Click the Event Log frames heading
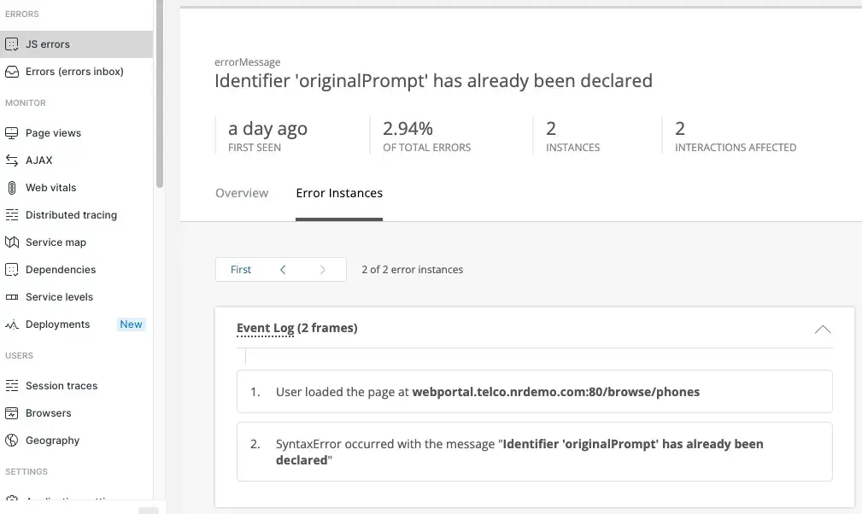Image resolution: width=862 pixels, height=514 pixels. click(x=296, y=328)
